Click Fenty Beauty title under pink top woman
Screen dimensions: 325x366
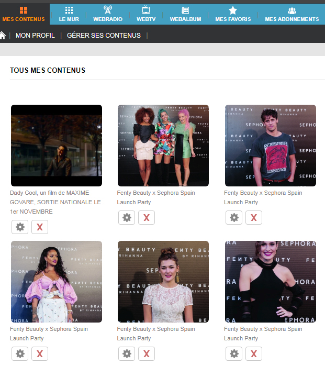(49, 334)
